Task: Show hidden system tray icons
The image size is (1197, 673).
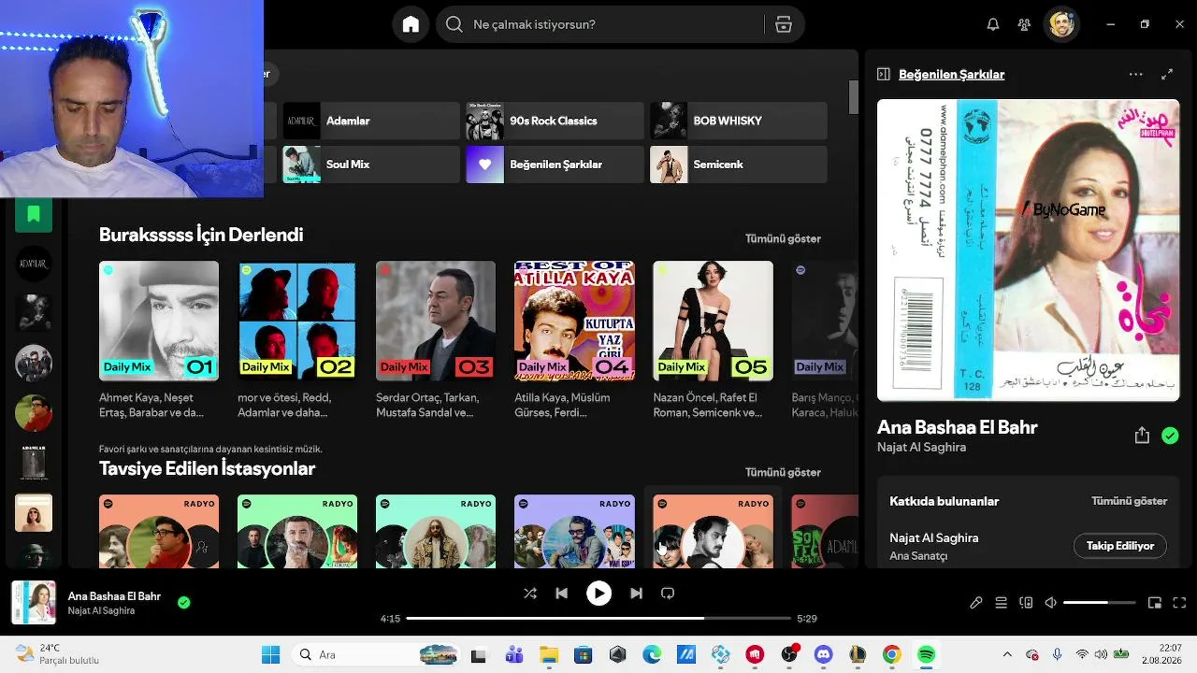Action: pyautogui.click(x=1007, y=654)
